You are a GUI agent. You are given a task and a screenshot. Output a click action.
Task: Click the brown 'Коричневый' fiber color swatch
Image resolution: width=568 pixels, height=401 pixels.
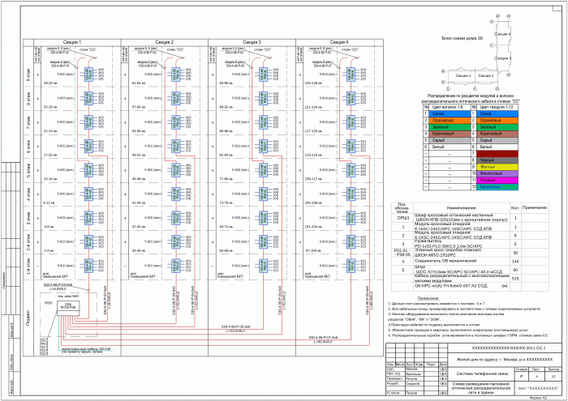point(450,134)
